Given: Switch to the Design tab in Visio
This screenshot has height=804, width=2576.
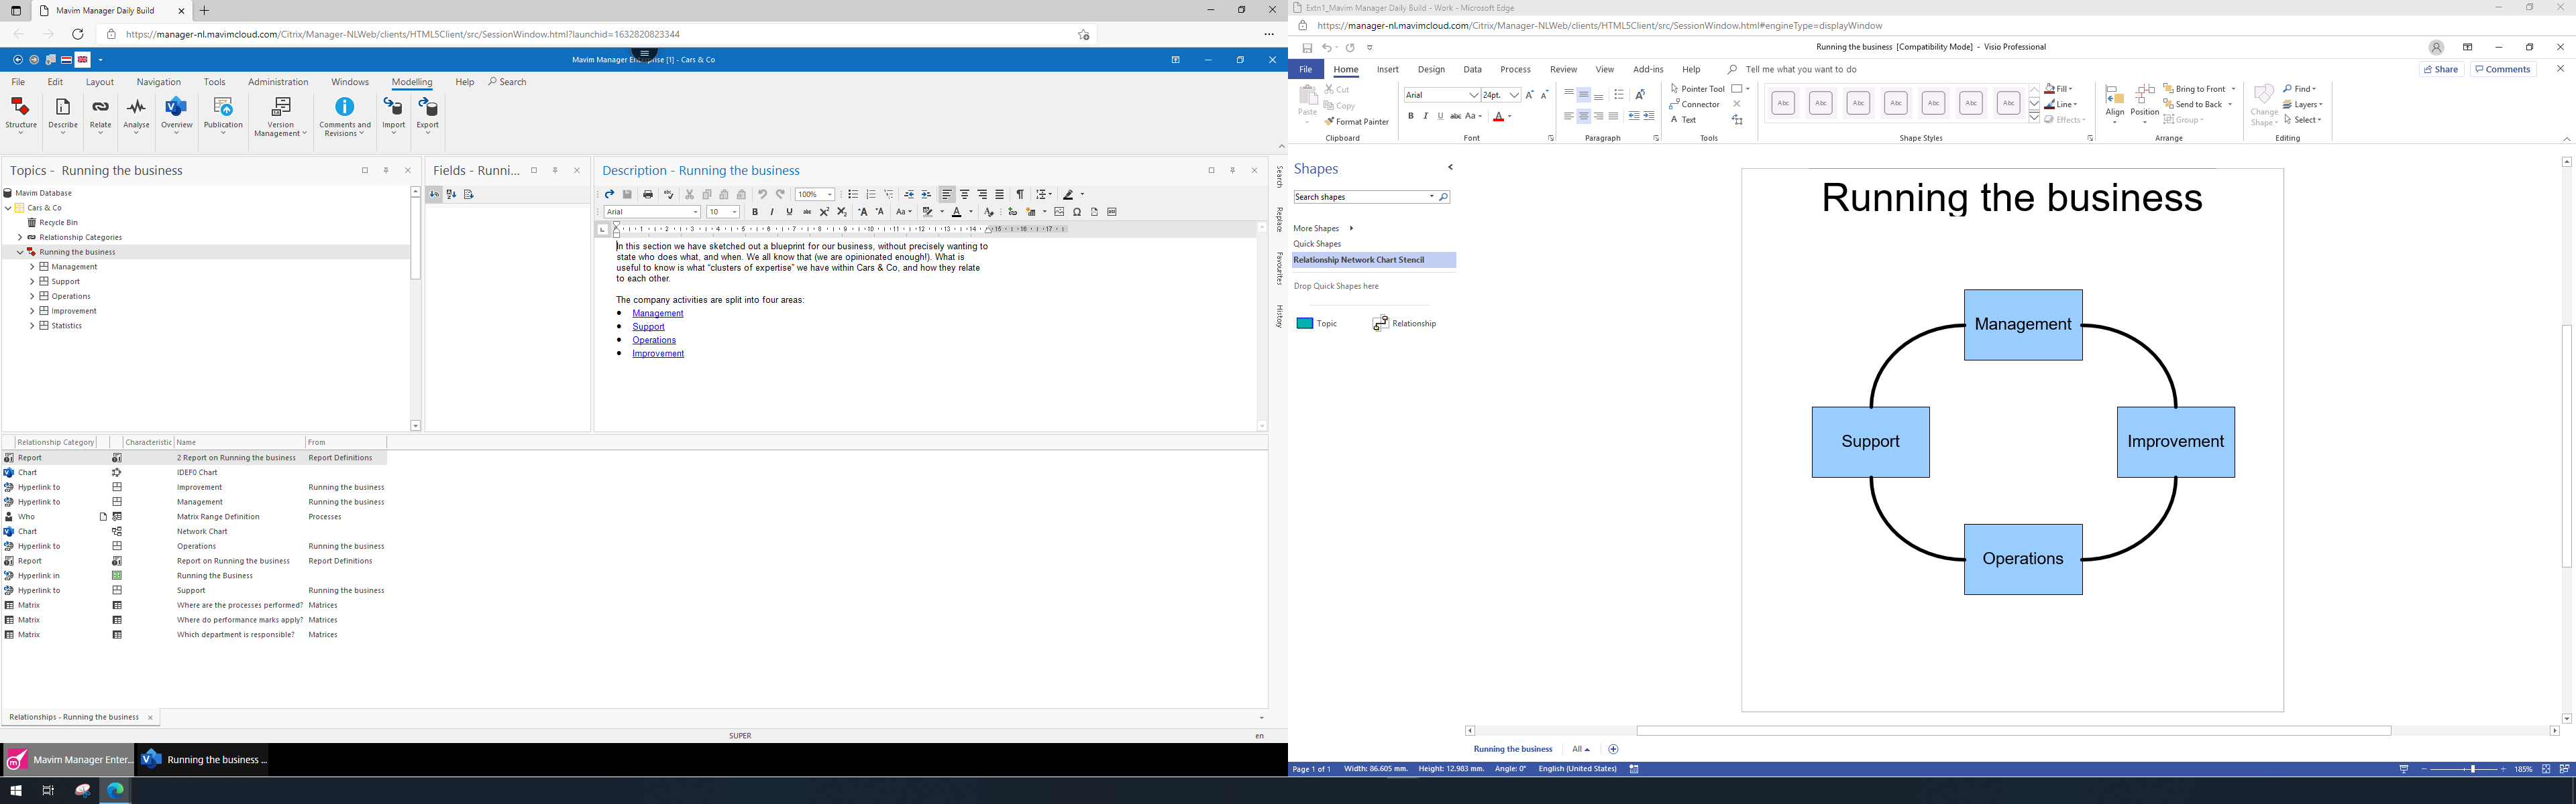Looking at the screenshot, I should [x=1431, y=70].
